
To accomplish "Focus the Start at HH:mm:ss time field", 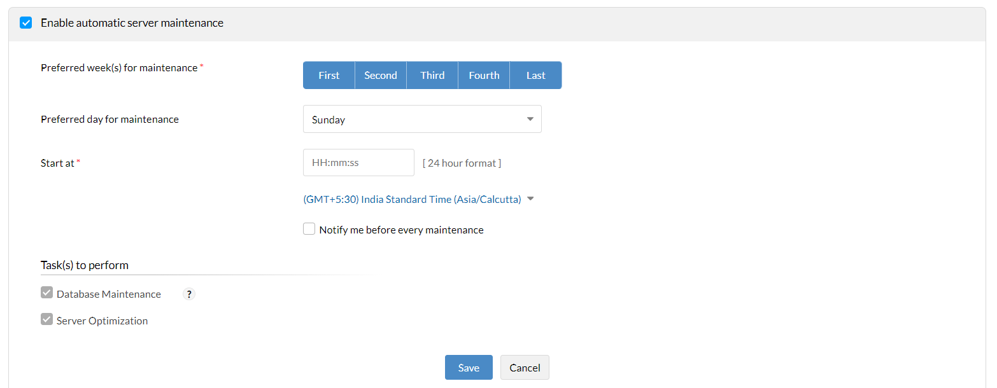I will click(x=358, y=163).
